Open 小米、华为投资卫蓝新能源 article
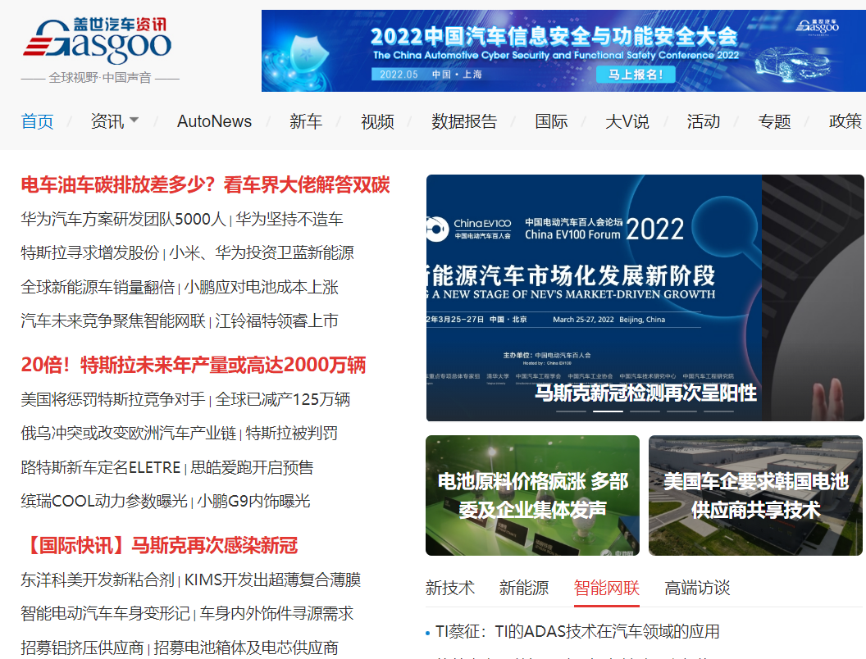The width and height of the screenshot is (866, 659). (262, 252)
